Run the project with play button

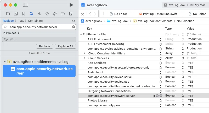pos(71,5)
